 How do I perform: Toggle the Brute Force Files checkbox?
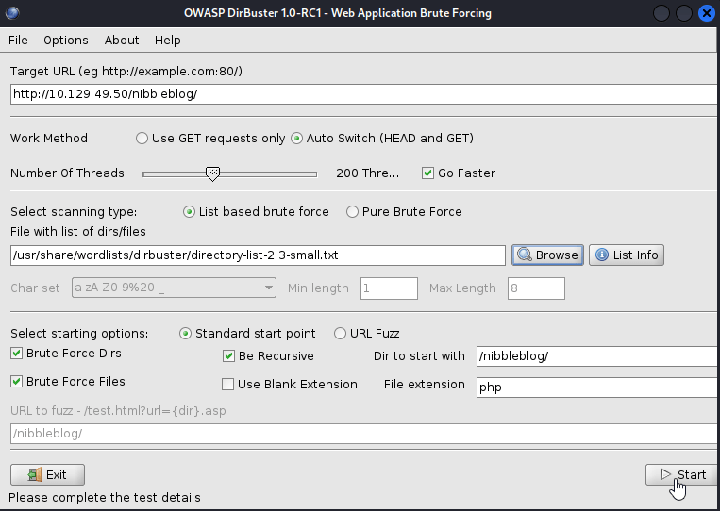17,382
